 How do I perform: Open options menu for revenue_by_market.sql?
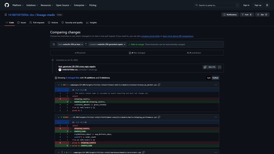pos(216,85)
